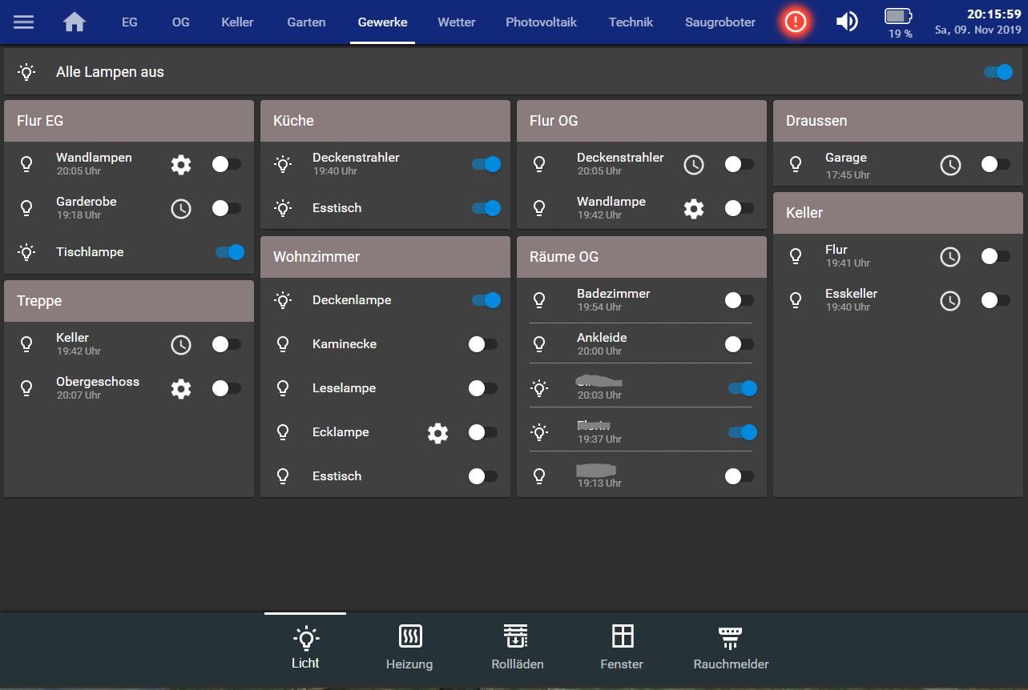Turn on Treppe Obergeschoss switch
The height and width of the screenshot is (690, 1028).
226,388
